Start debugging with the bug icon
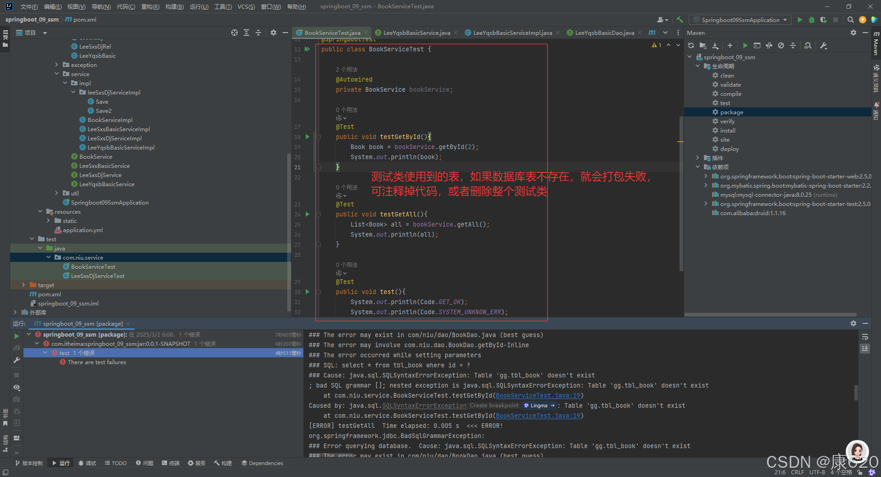Image resolution: width=881 pixels, height=477 pixels. point(812,20)
